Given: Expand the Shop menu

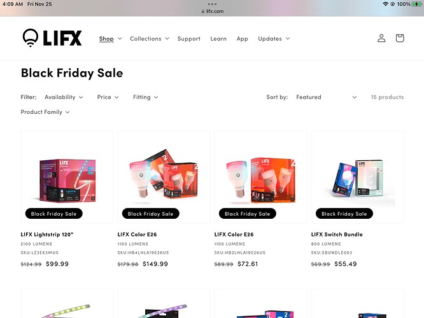Looking at the screenshot, I should click(x=110, y=39).
